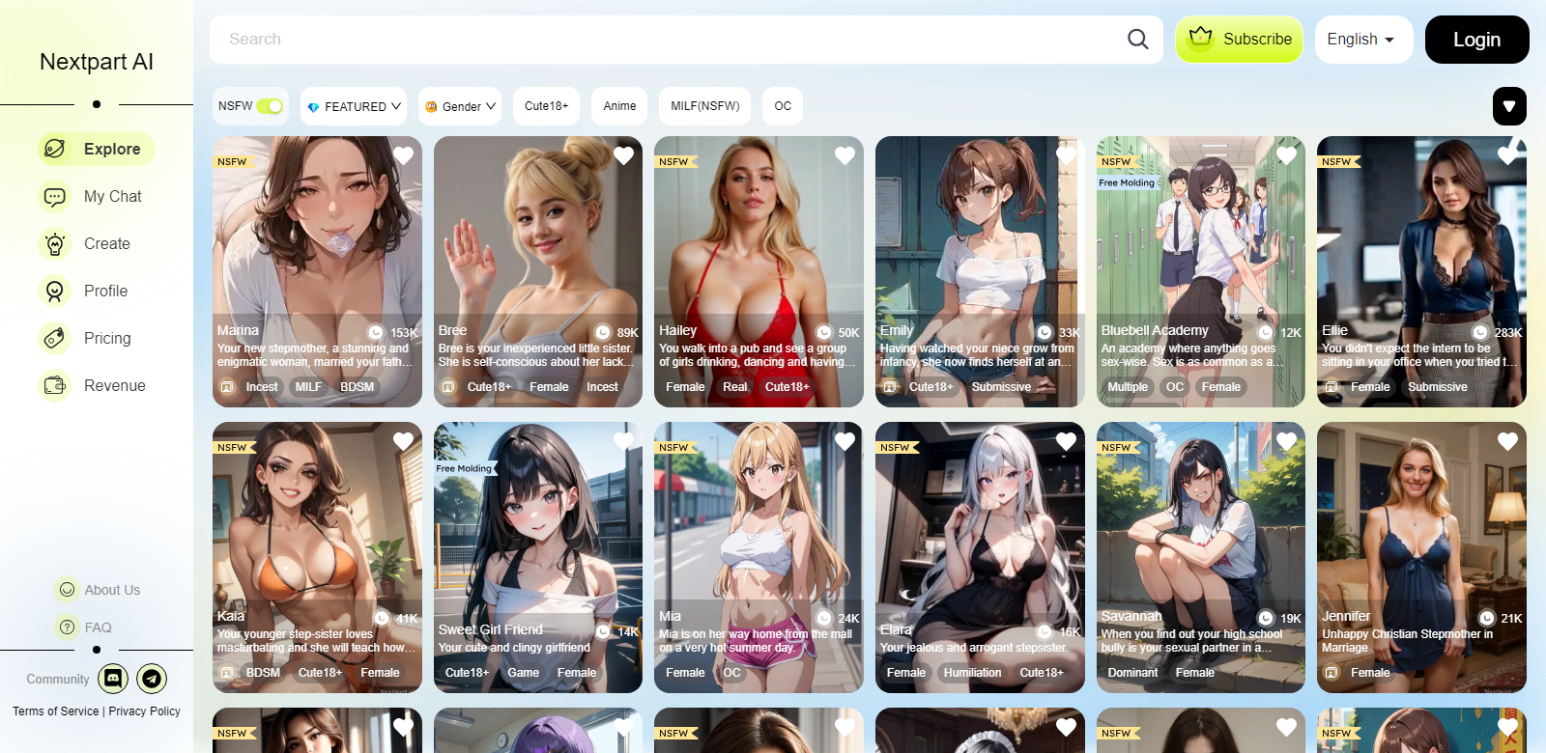Favorite the Mia card heart
Viewport: 1546px width, 753px height.
(845, 441)
